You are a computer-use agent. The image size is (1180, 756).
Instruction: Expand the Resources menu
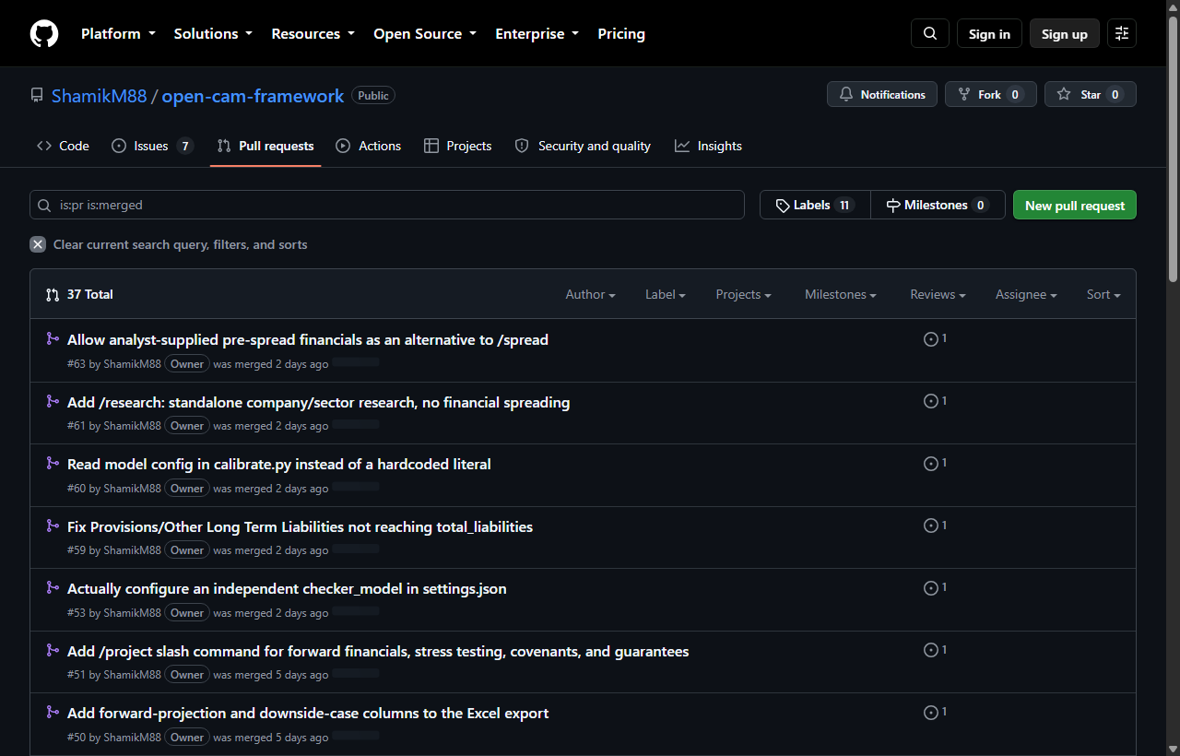313,33
